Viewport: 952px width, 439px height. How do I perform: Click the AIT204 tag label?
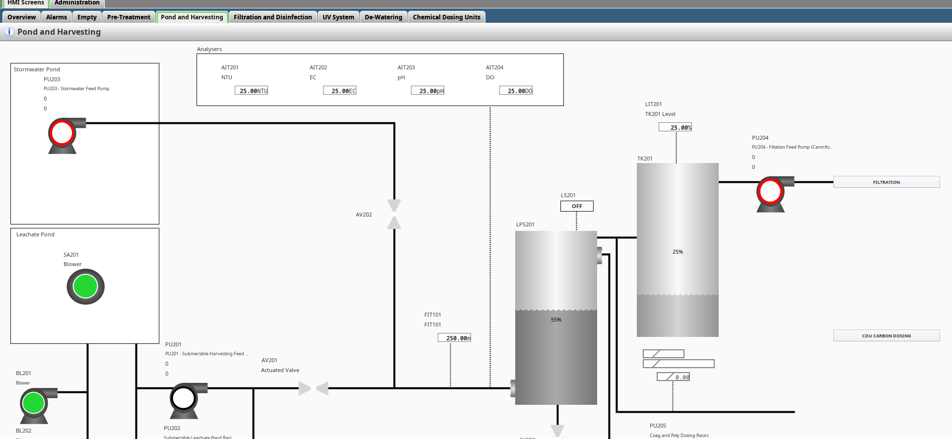(x=494, y=67)
